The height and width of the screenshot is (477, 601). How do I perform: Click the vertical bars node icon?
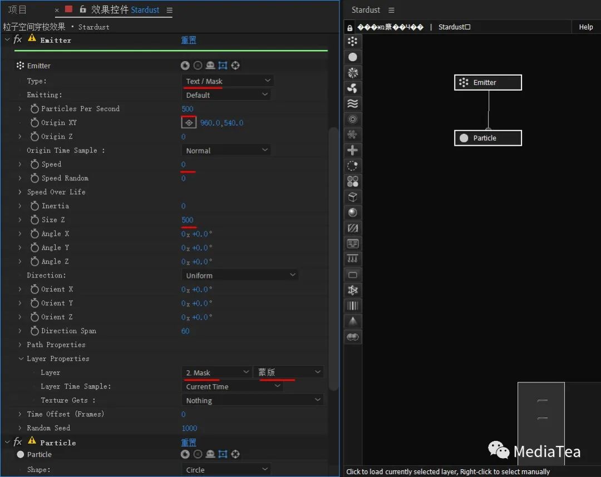353,306
